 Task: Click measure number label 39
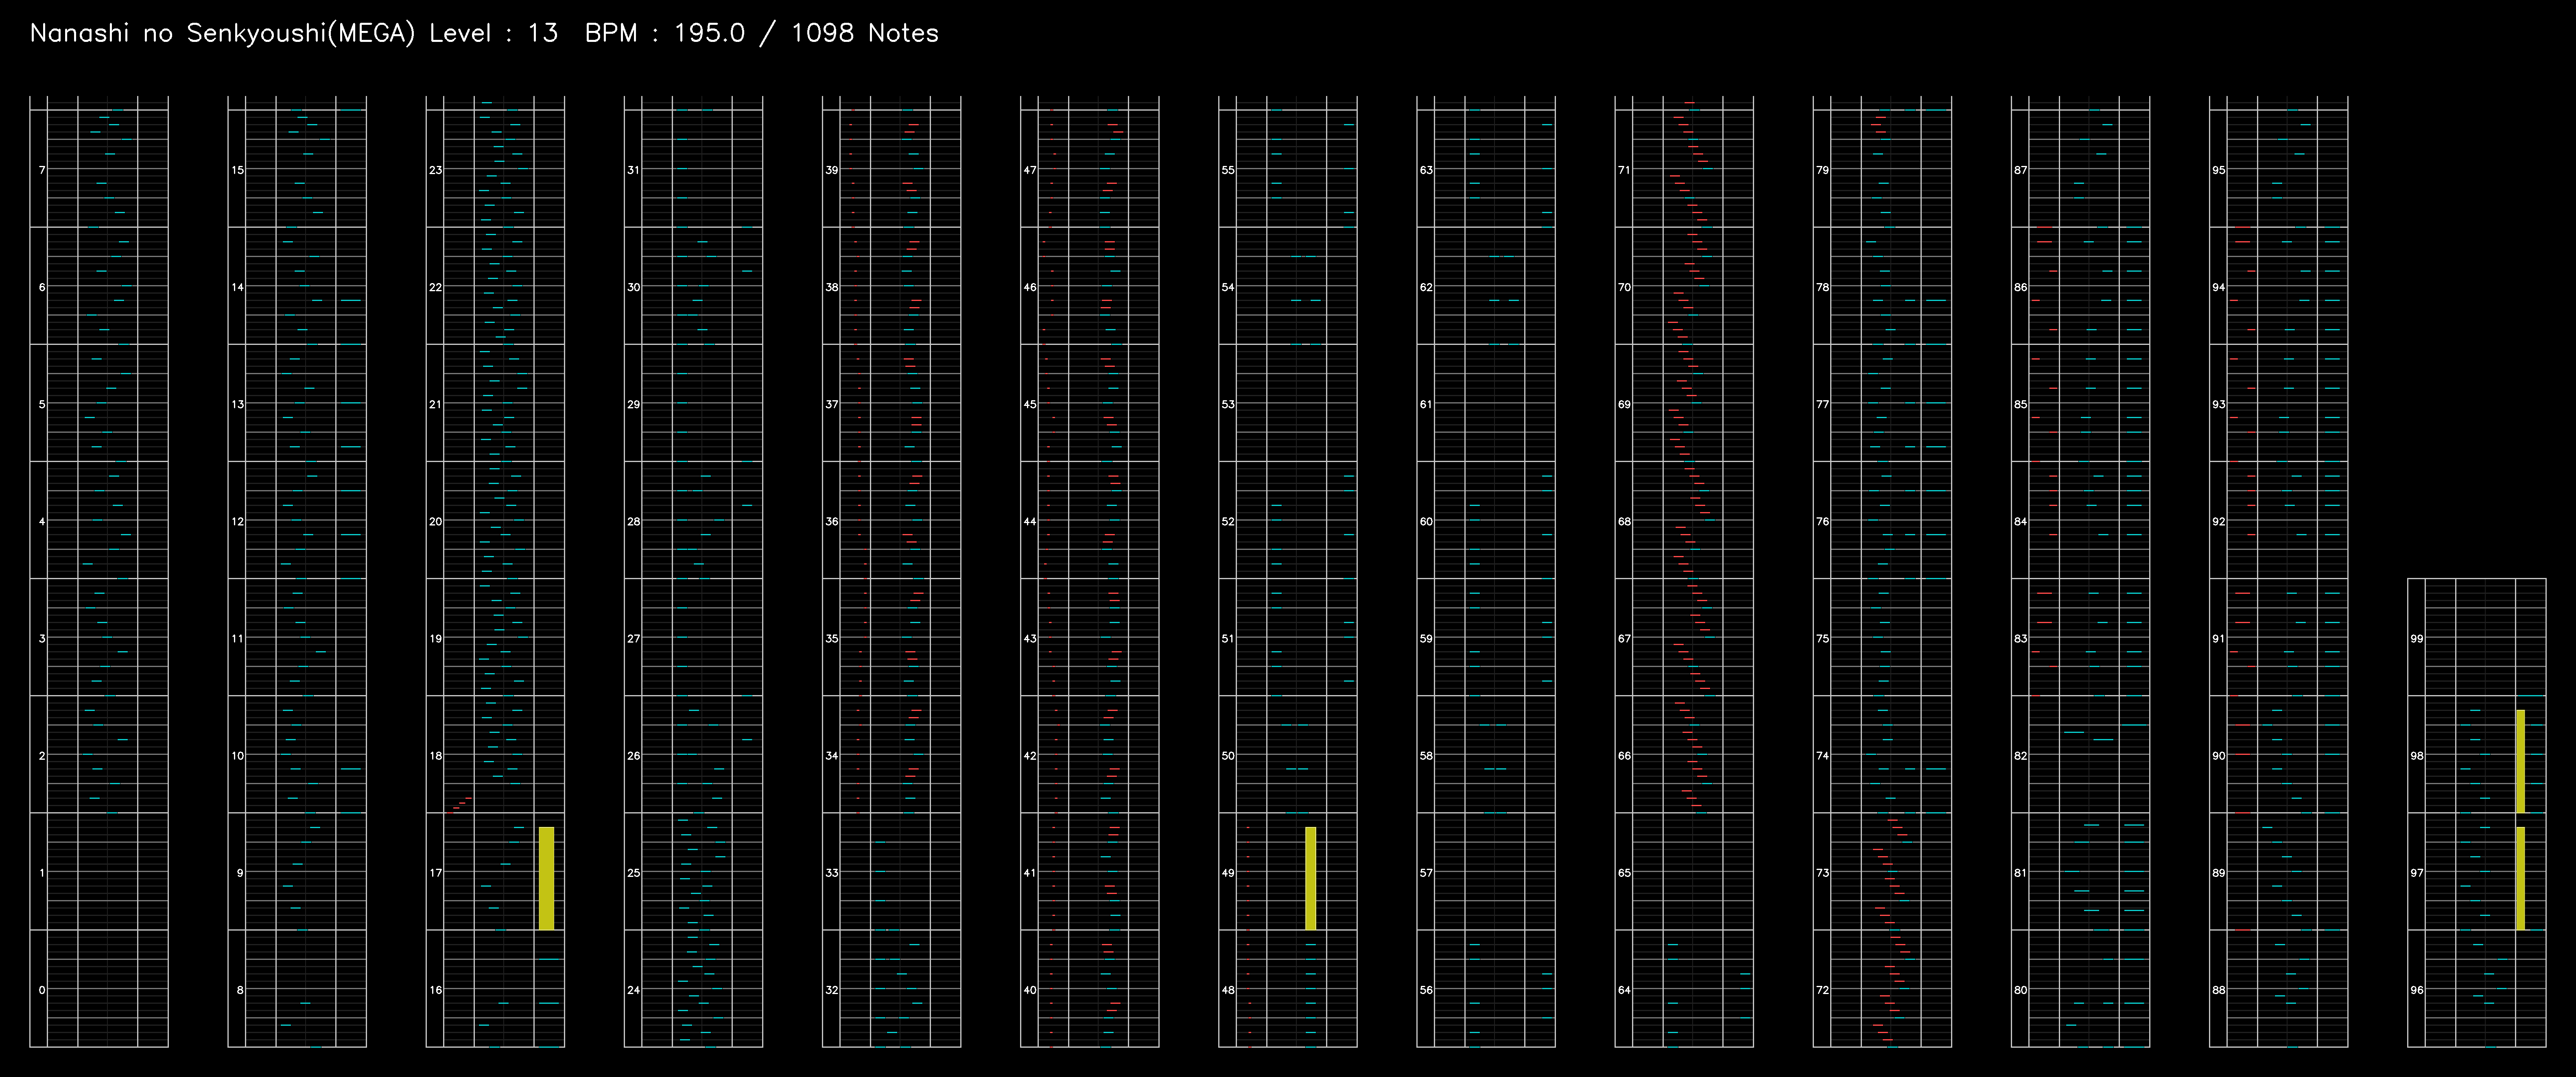click(832, 170)
